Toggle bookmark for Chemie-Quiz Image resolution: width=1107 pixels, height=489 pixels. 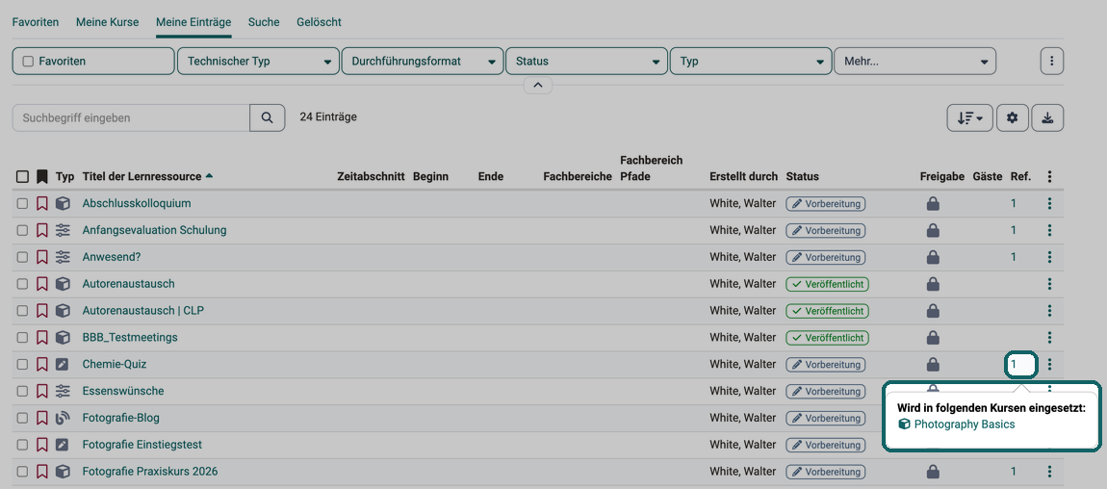(42, 365)
